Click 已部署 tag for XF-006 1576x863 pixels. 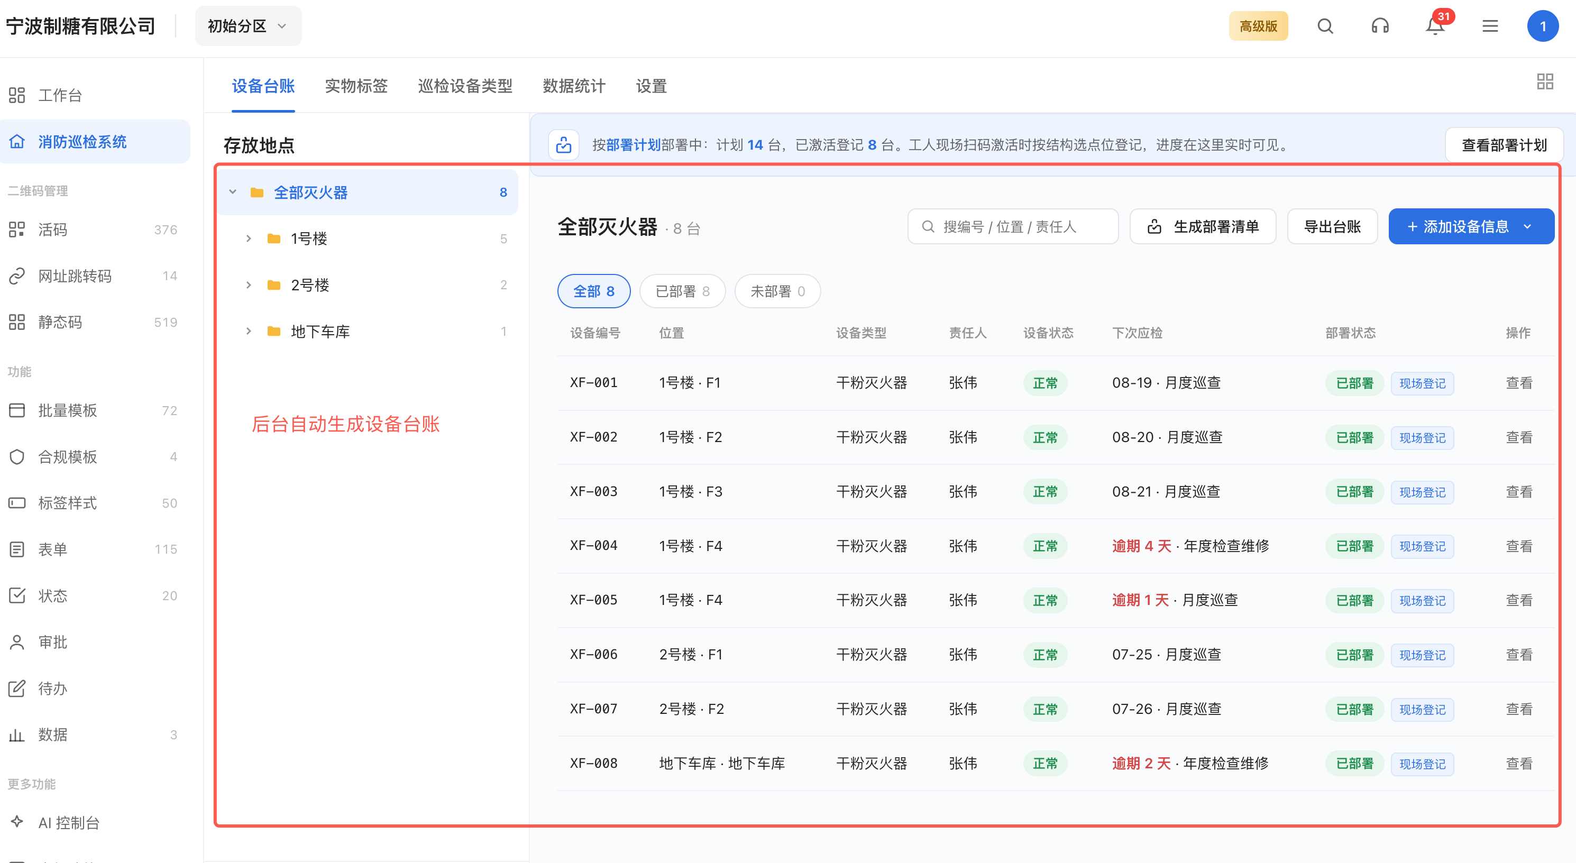pyautogui.click(x=1354, y=655)
